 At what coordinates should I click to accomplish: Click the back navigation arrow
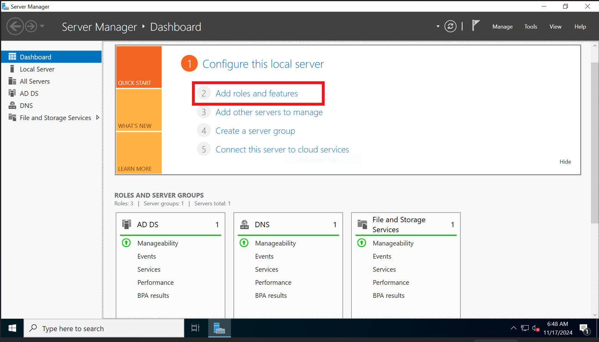pyautogui.click(x=15, y=26)
